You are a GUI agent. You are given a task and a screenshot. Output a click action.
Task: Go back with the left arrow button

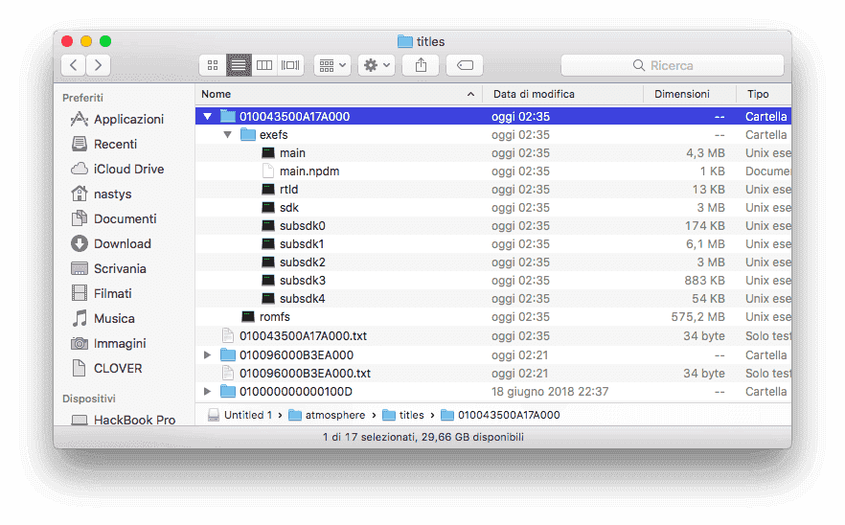coord(74,65)
